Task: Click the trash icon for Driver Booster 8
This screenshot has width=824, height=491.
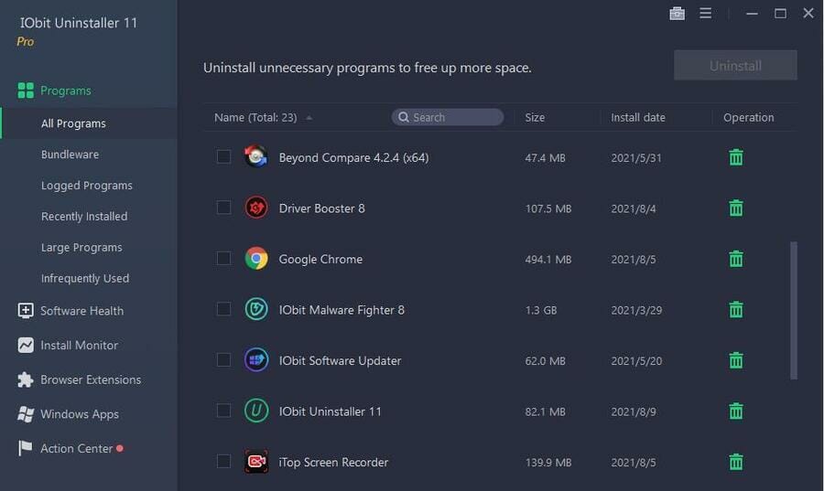Action: 736,208
